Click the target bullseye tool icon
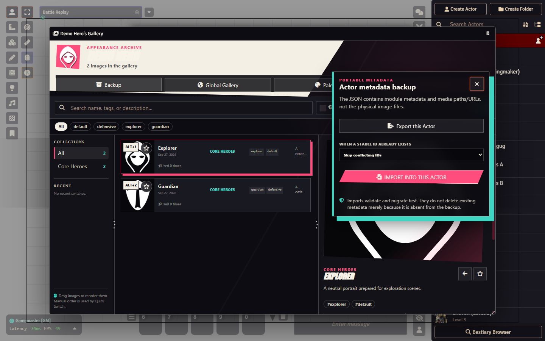545x341 pixels. point(27,27)
